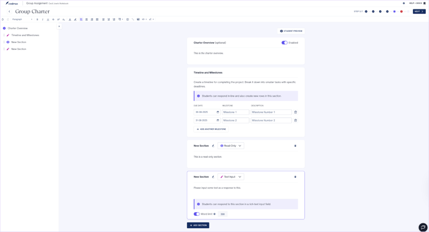The width and height of the screenshot is (429, 232).
Task: Select Timeline and Milestones in sidebar
Action: point(25,36)
